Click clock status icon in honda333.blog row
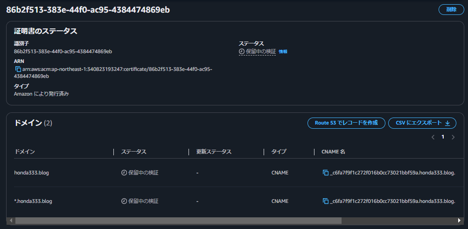Viewport: 468px width, 229px height. point(124,173)
